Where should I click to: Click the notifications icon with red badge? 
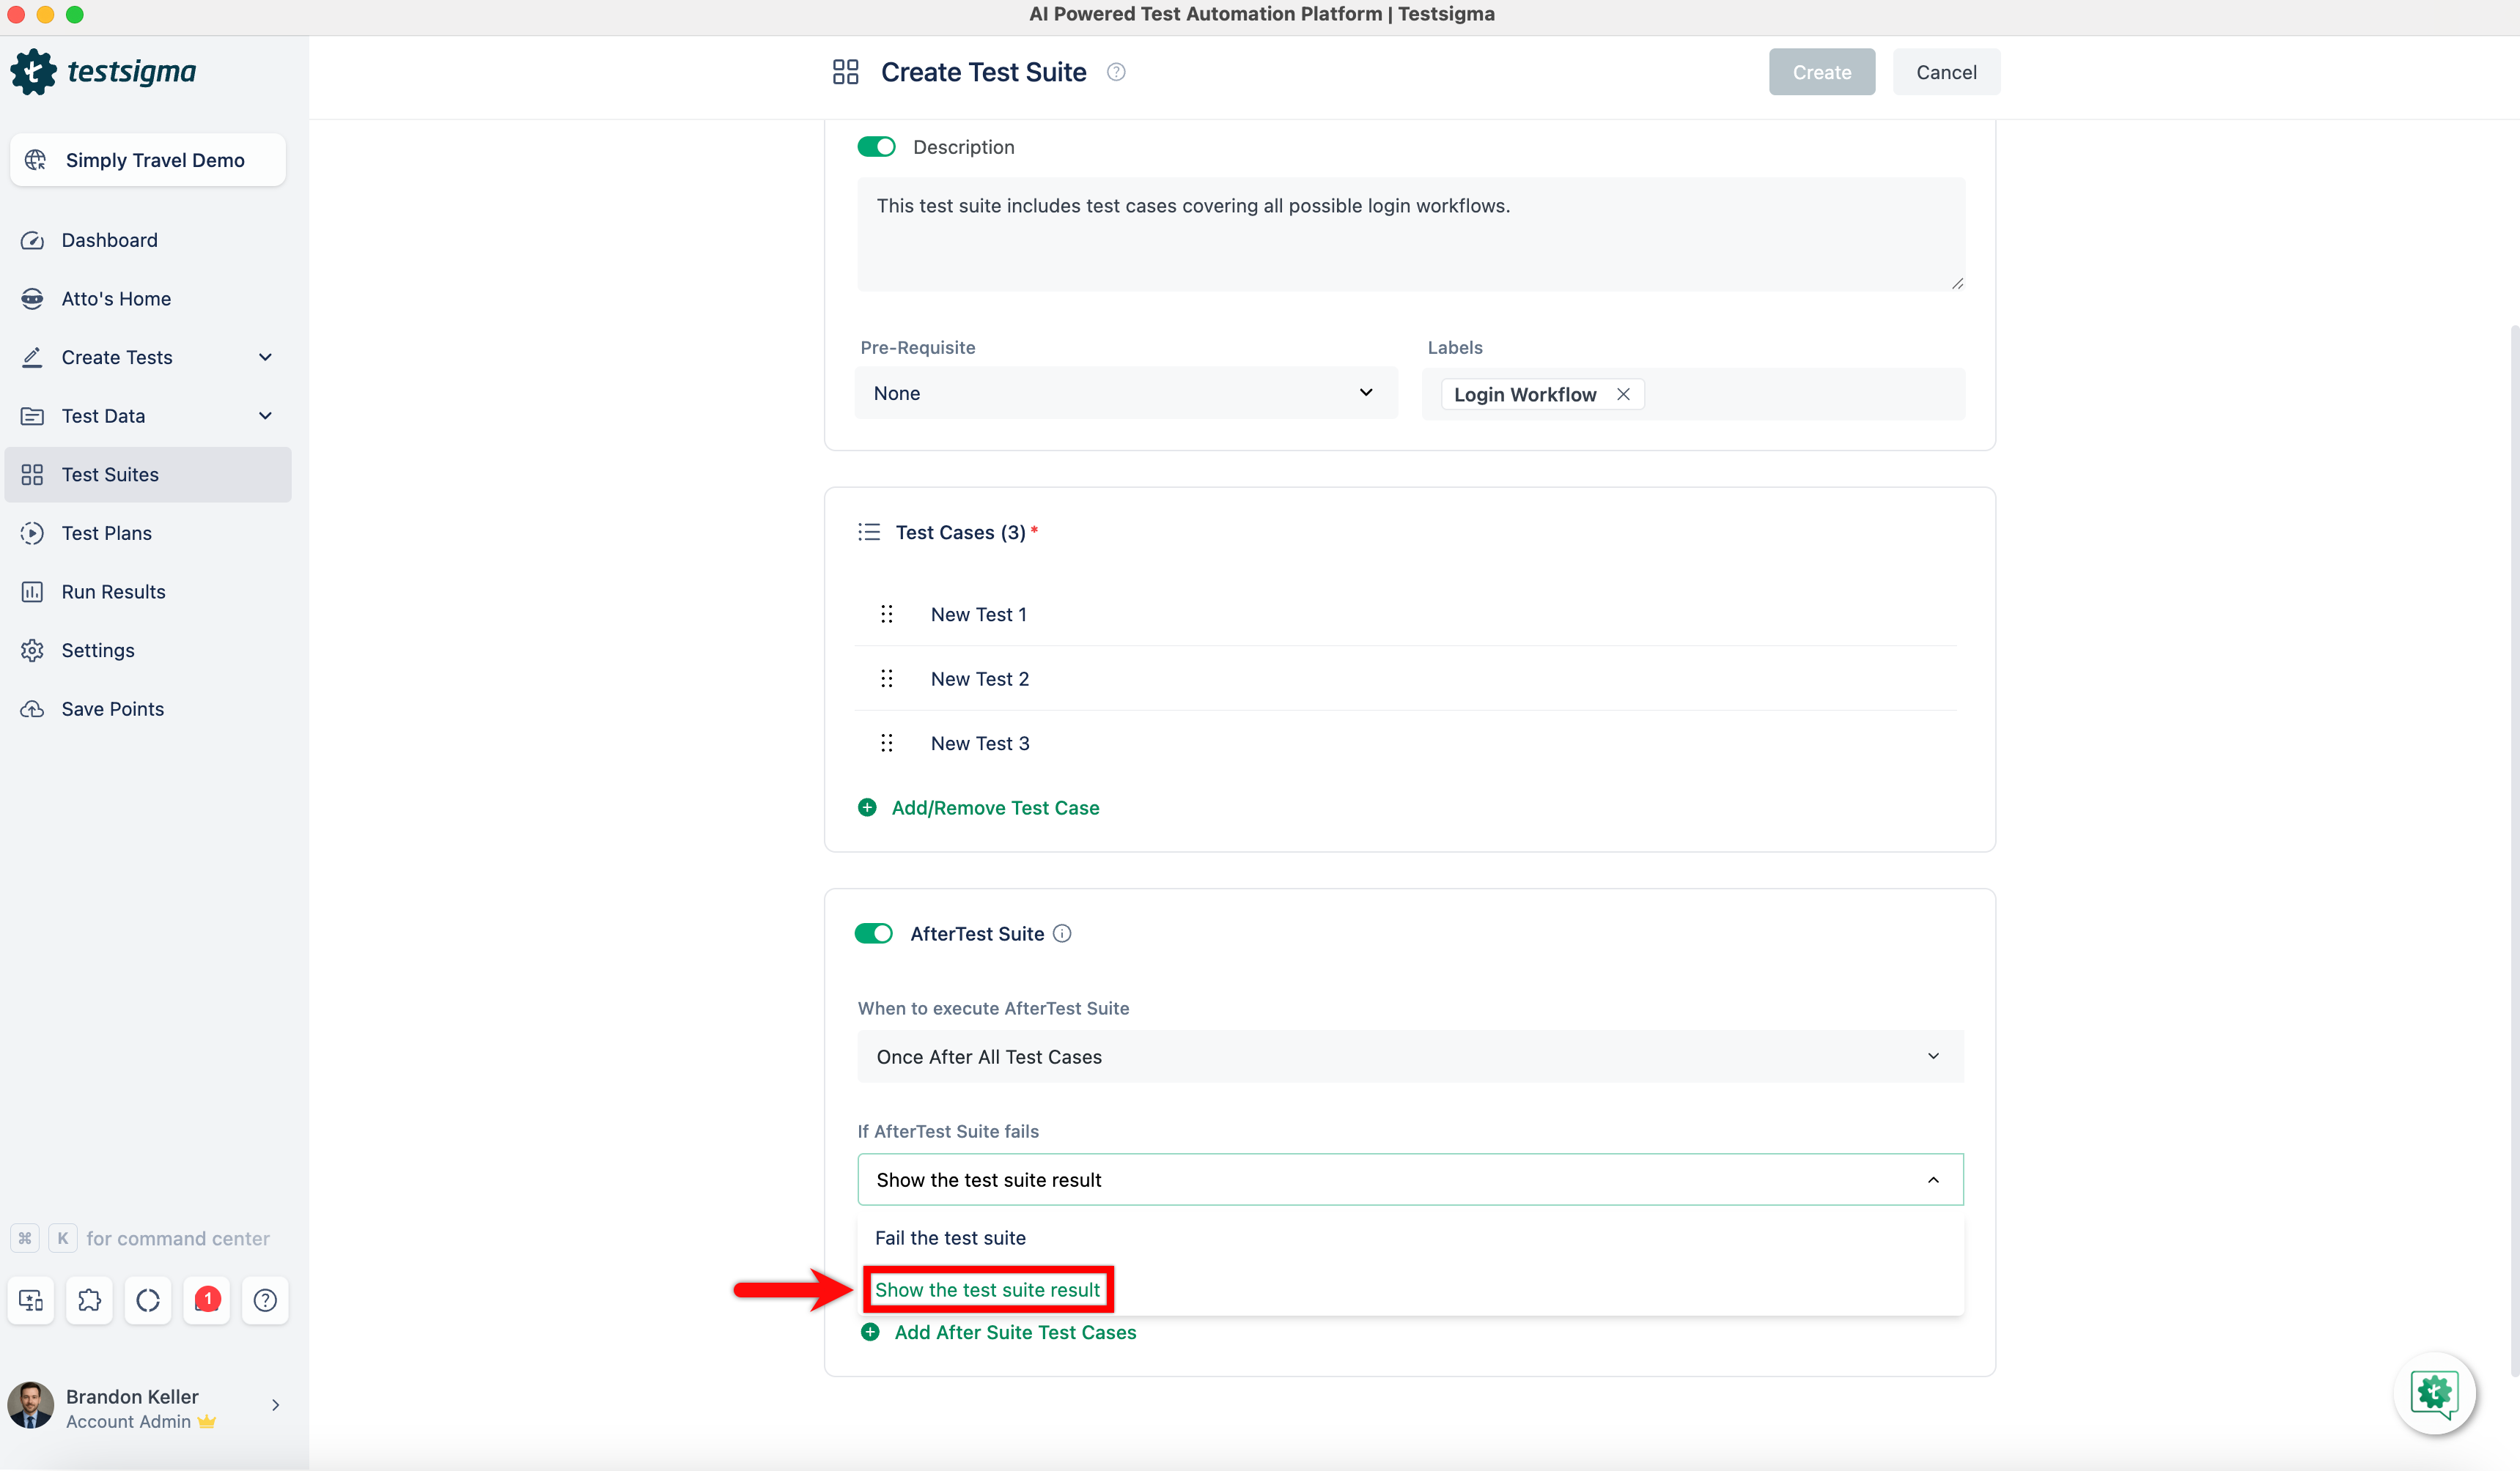[x=206, y=1300]
